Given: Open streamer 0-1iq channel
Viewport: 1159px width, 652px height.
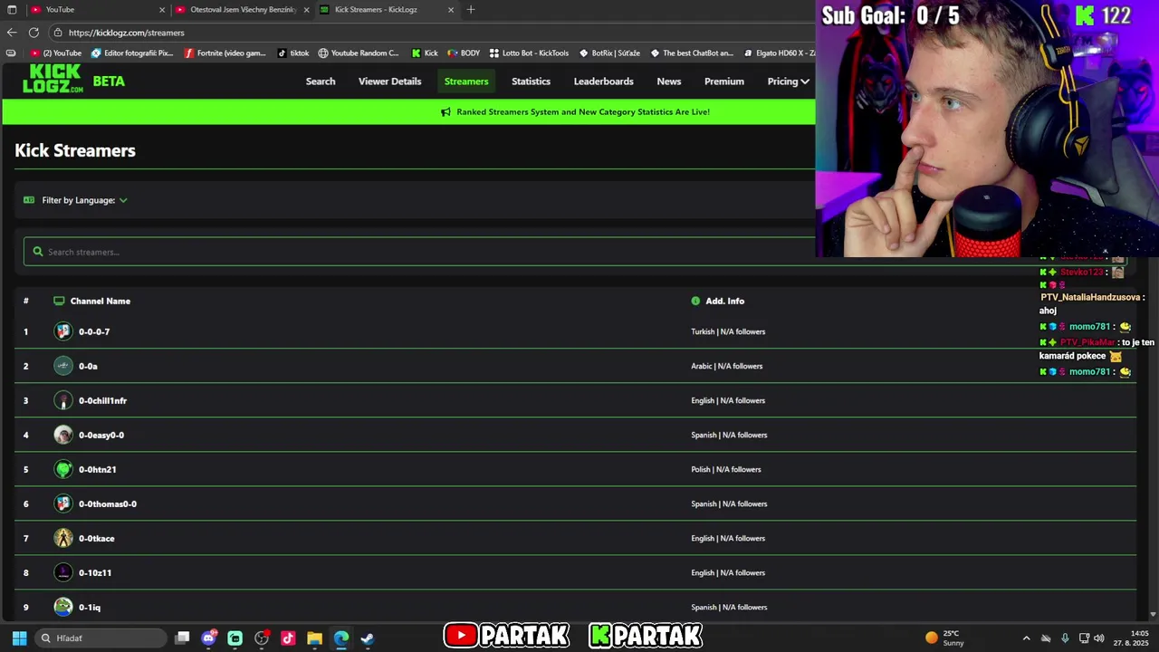Looking at the screenshot, I should pos(90,607).
